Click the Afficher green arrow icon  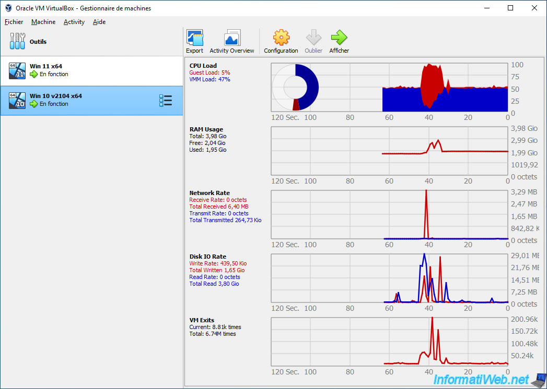(x=339, y=38)
